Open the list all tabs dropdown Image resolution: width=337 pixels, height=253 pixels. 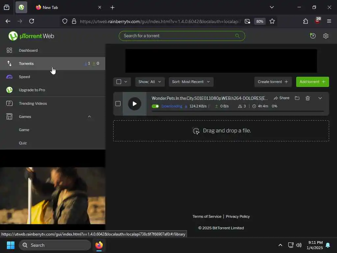click(x=272, y=7)
